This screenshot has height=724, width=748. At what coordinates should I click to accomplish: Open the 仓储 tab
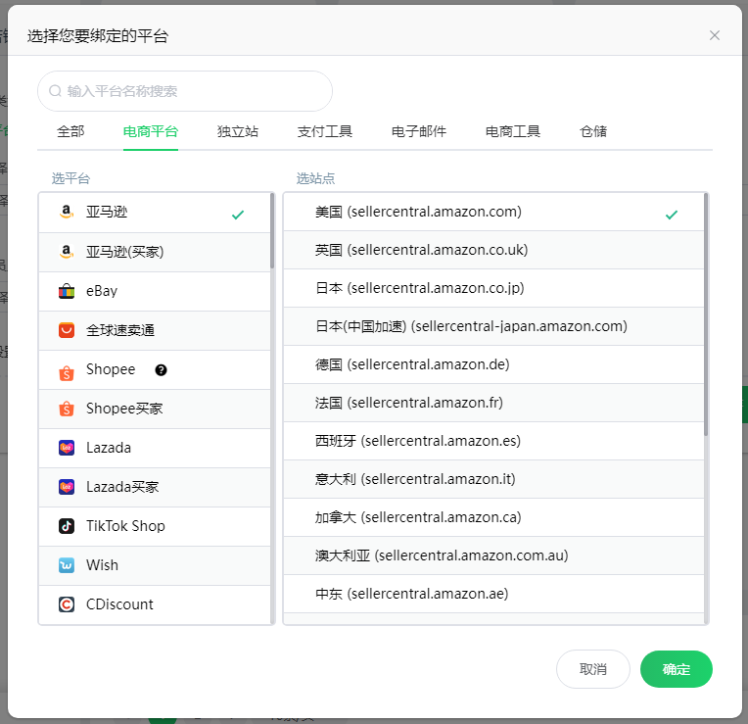click(593, 131)
